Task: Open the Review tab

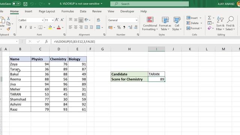Action: 97,11
